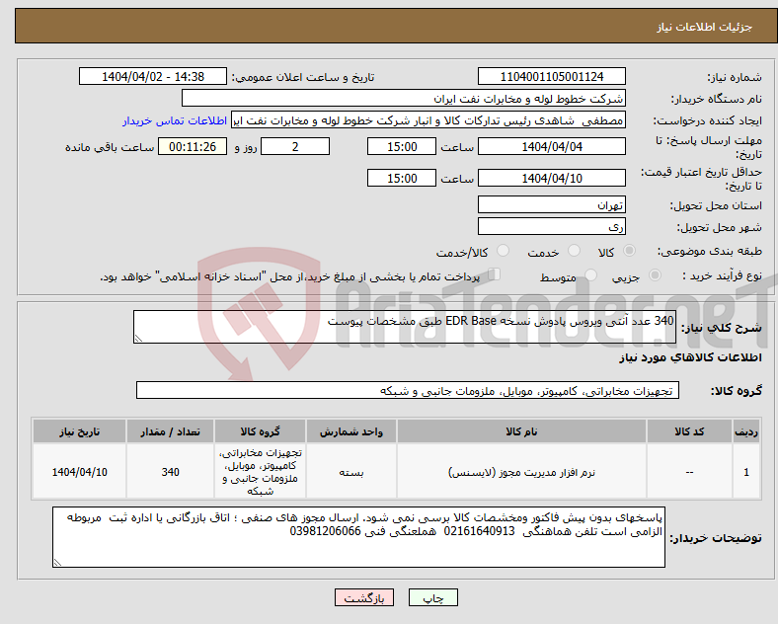Click the remaining days field showing 2
Screen dimensions: 778x624
(295, 146)
